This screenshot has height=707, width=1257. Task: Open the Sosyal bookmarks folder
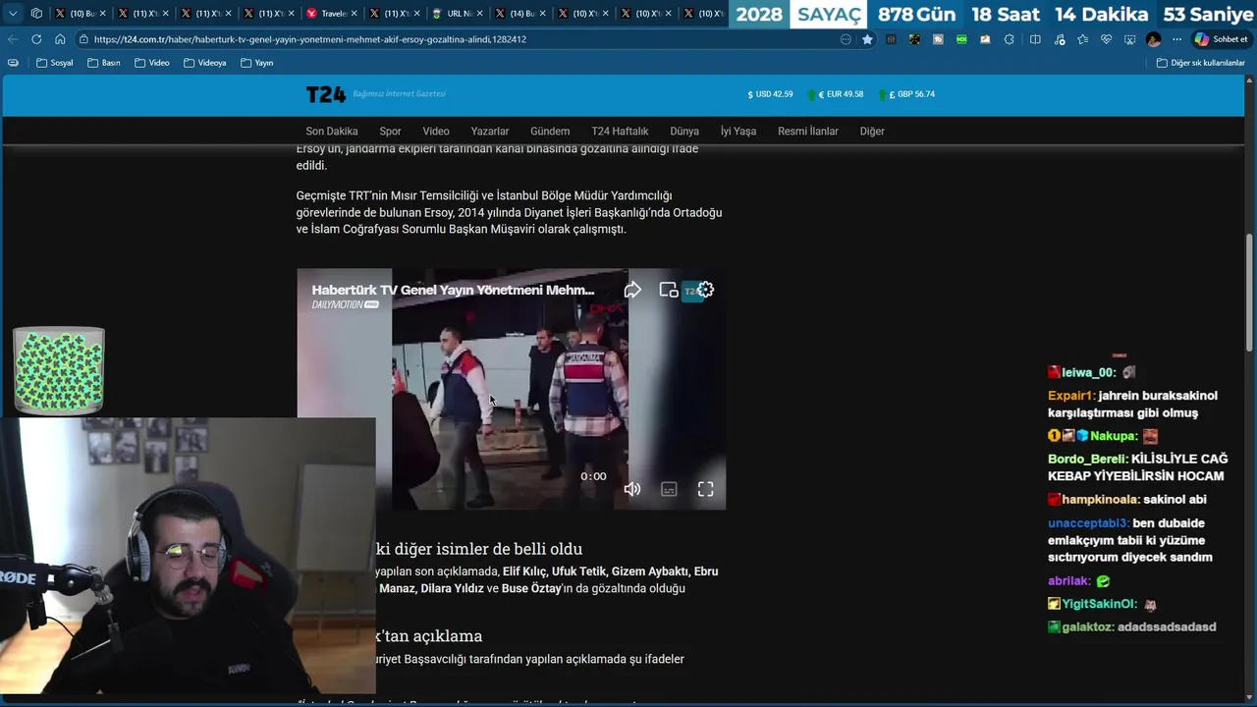coord(55,63)
